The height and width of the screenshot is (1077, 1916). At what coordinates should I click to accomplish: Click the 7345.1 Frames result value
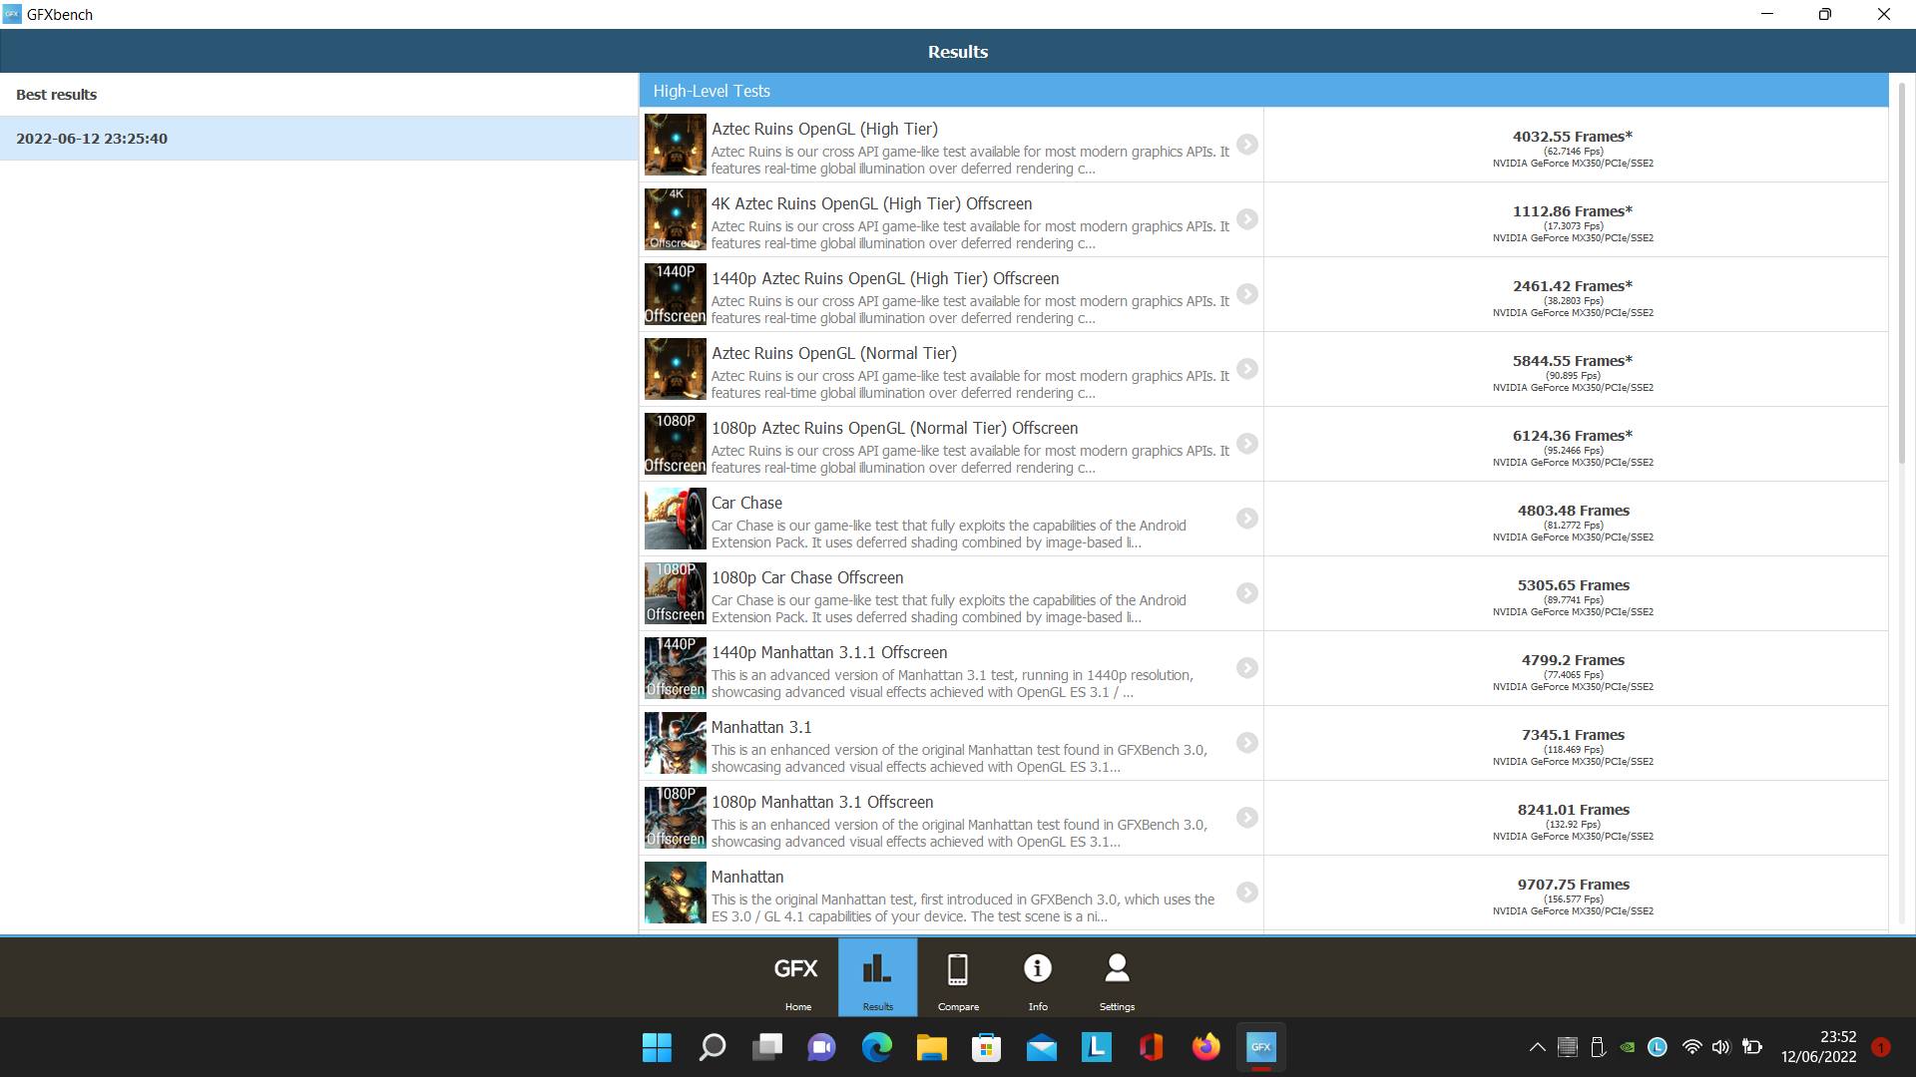tap(1573, 735)
